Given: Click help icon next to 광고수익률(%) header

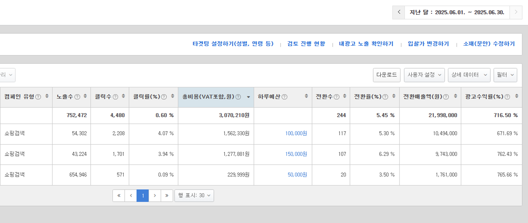Looking at the screenshot, I should [507, 97].
